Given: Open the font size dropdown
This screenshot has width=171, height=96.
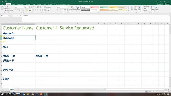Looking at the screenshot, I should pyautogui.click(x=28, y=7).
